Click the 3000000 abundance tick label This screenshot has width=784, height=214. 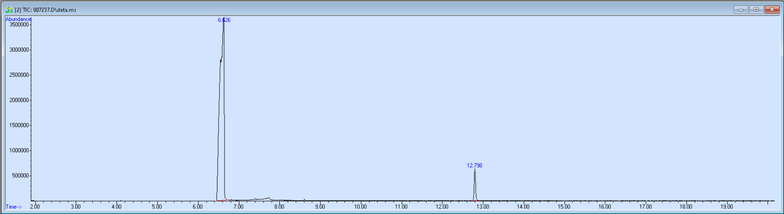pos(19,50)
